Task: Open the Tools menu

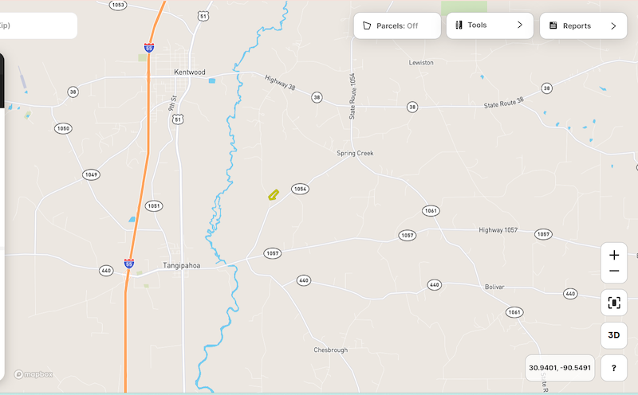Action: point(490,25)
